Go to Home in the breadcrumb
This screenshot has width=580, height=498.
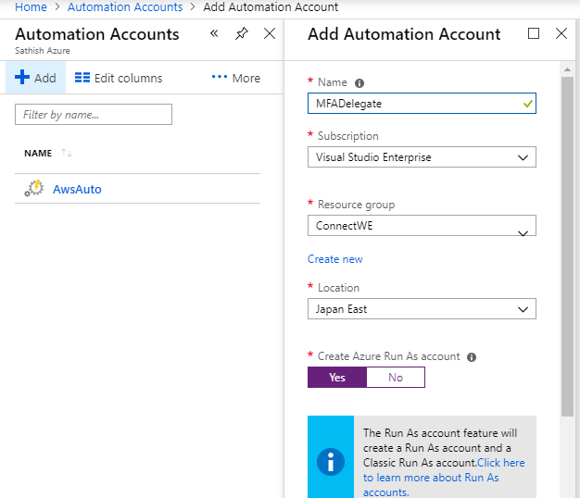click(31, 6)
